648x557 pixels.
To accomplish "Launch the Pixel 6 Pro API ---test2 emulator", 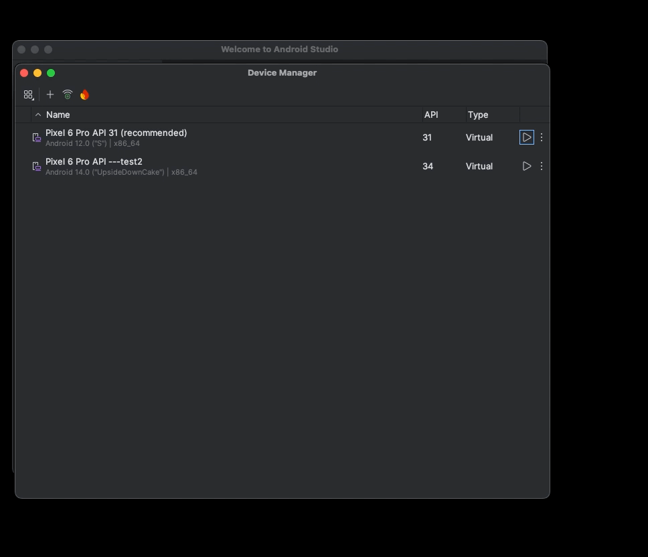I will point(527,166).
